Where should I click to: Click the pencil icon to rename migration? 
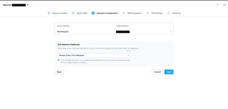[x=28, y=5]
